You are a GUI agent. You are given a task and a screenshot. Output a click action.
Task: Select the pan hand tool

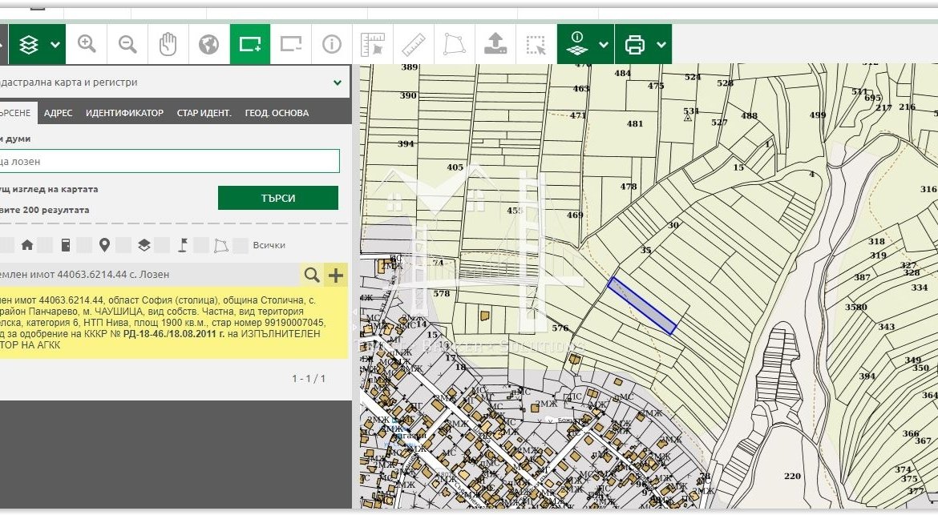(168, 45)
